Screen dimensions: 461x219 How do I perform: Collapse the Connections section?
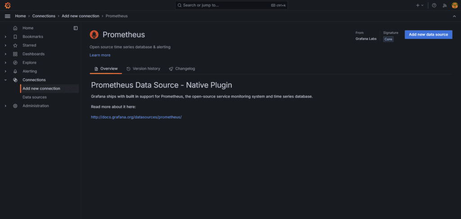[5, 80]
